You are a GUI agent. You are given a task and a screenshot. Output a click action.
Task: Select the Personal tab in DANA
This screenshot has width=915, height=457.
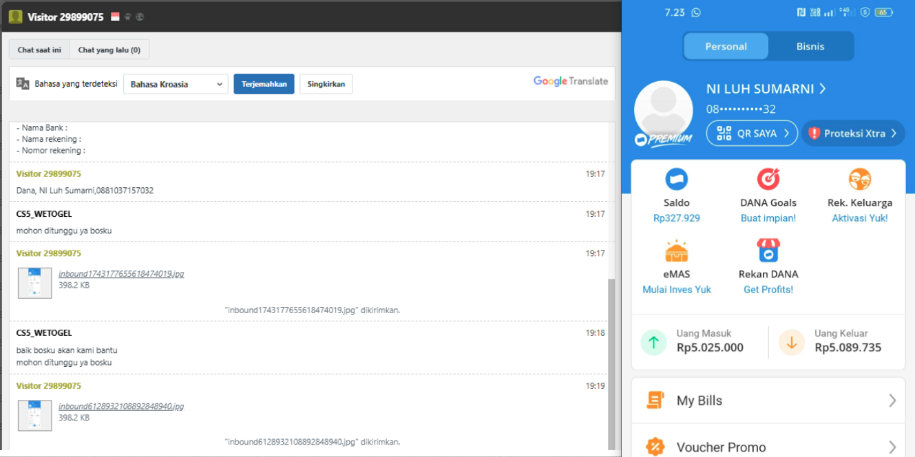[x=726, y=46]
